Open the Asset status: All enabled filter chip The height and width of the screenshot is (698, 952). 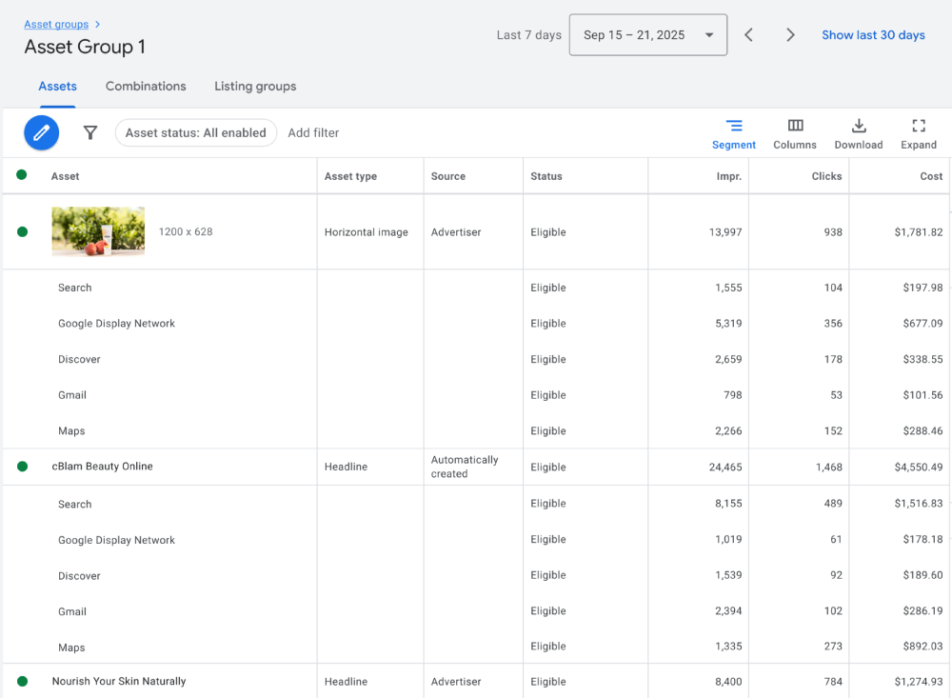tap(196, 132)
